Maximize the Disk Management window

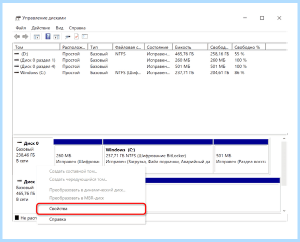[262, 18]
